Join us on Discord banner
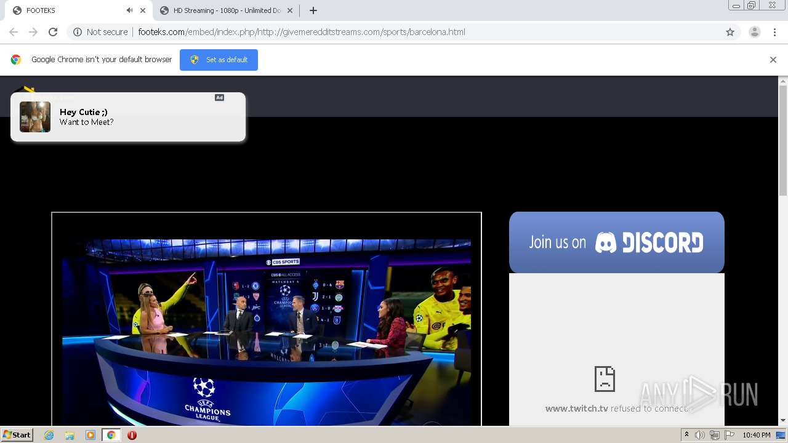Viewport: 788px width, 443px height. pos(617,242)
